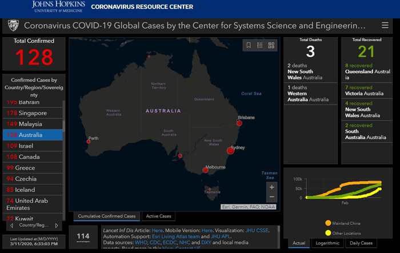
Task: Switch to Cumulative Confirmed Cases tab
Action: 107,216
